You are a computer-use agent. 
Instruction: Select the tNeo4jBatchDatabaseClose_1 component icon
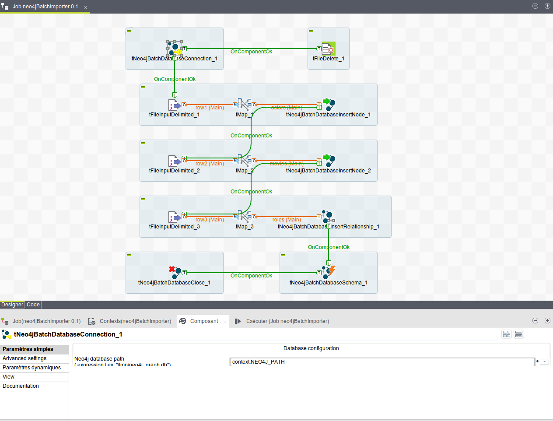pos(175,273)
